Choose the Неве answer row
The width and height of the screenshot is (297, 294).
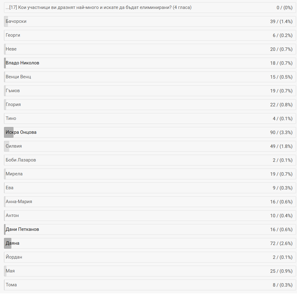coord(150,49)
